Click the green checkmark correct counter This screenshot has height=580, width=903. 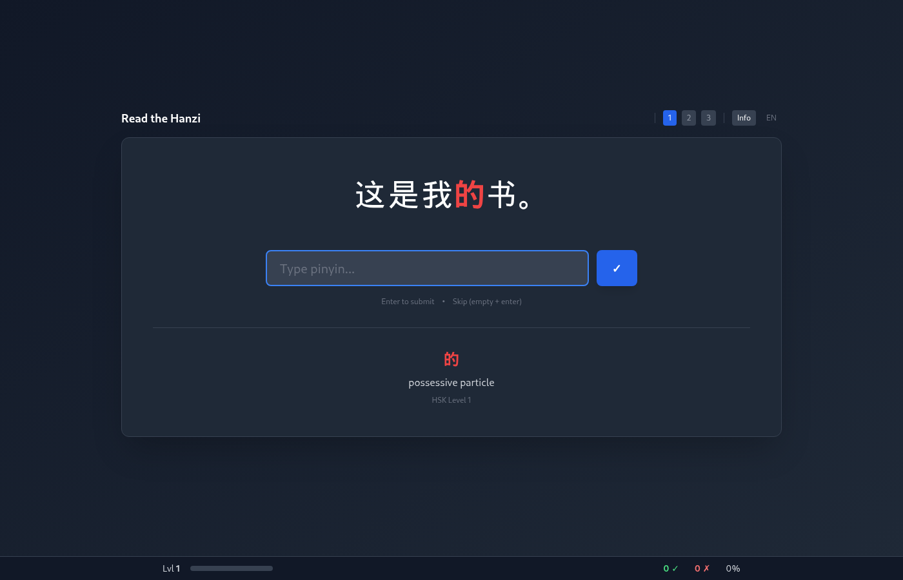coord(671,568)
